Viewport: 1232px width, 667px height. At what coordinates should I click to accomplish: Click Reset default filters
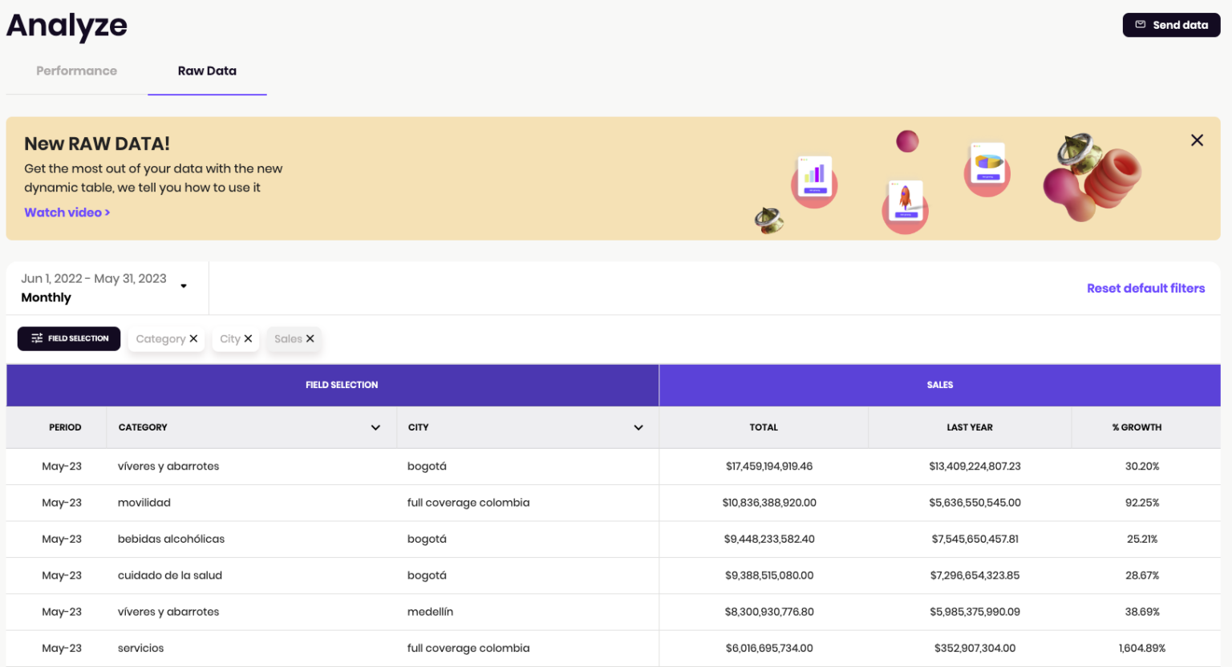point(1145,288)
